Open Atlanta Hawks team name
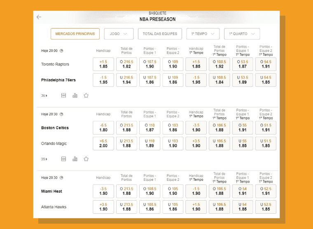313x229 pixels. tap(54, 207)
